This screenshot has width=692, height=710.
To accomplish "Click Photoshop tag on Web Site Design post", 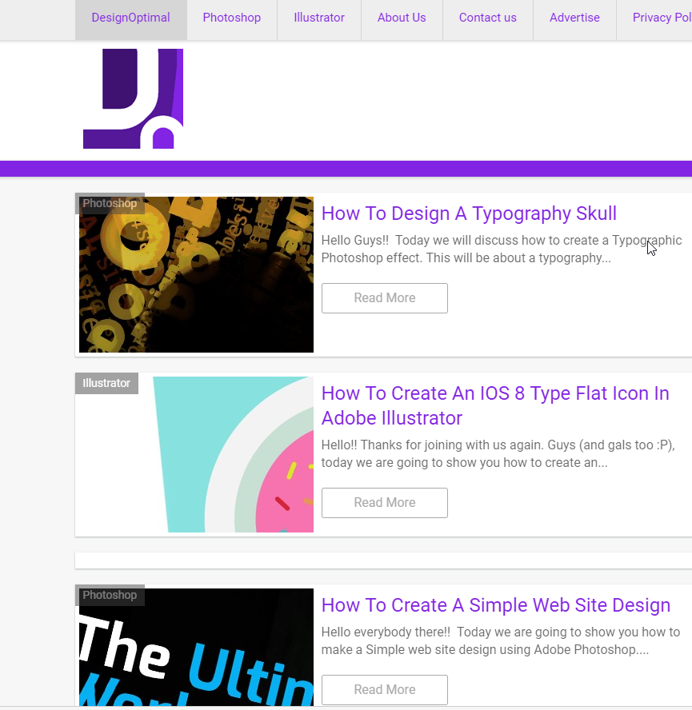I will click(x=110, y=596).
